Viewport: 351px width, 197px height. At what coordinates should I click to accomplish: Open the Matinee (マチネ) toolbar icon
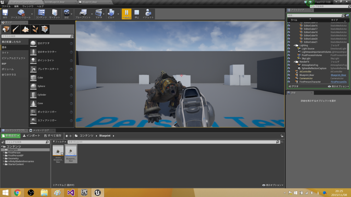[99, 14]
